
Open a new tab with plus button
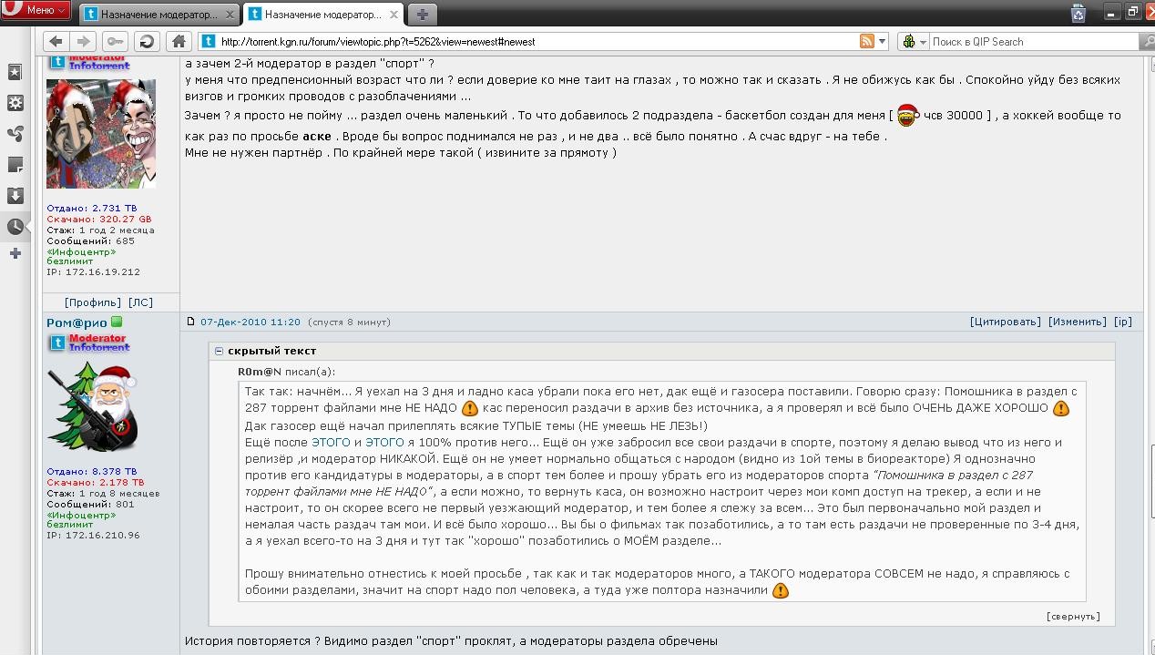(423, 15)
